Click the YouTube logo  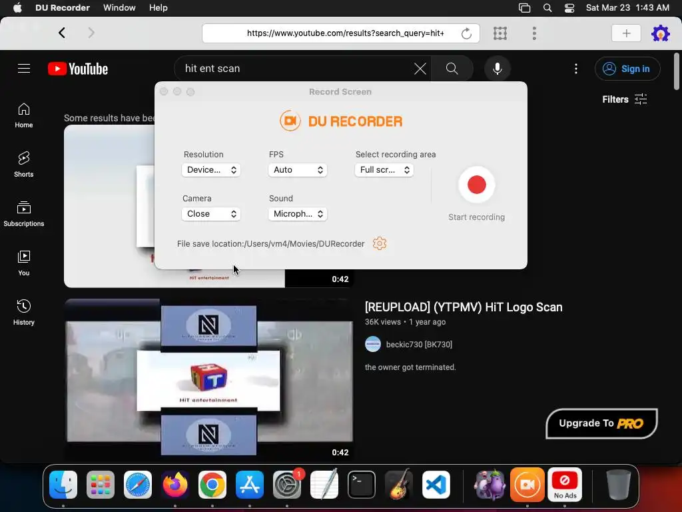point(78,69)
